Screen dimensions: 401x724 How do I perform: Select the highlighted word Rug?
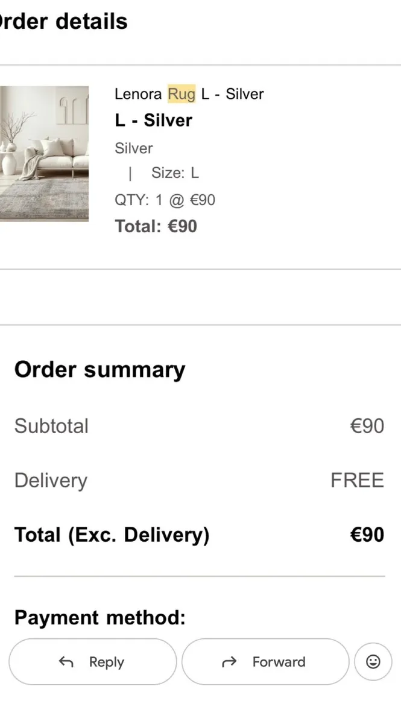click(x=182, y=94)
